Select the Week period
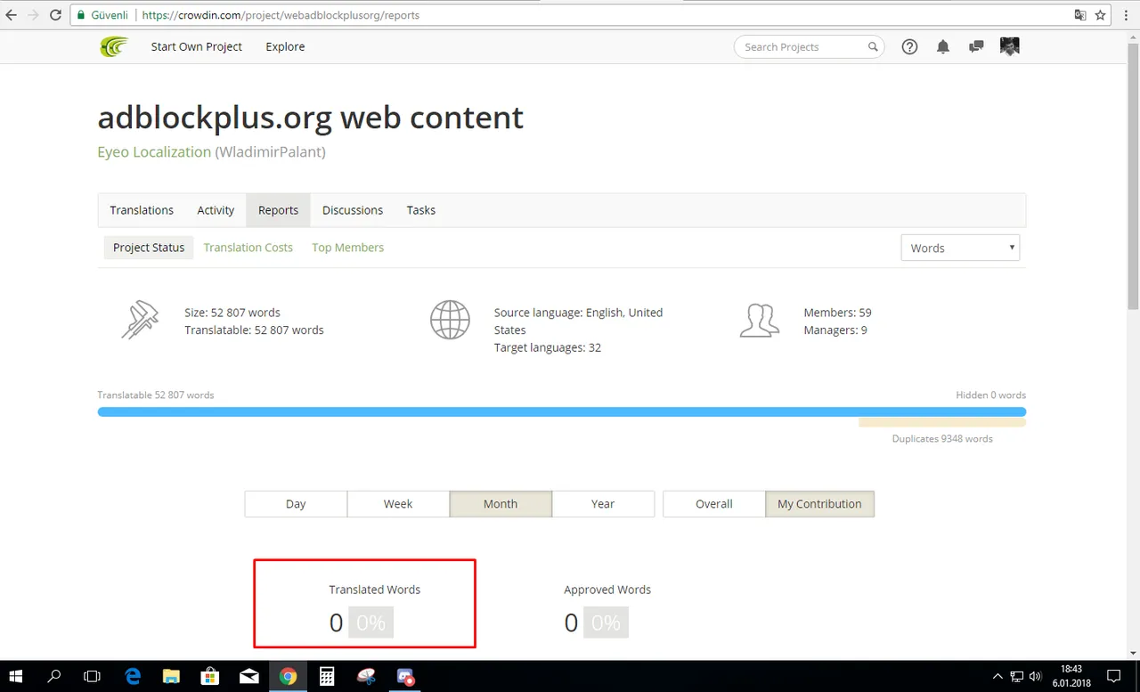The width and height of the screenshot is (1140, 692). click(x=398, y=503)
